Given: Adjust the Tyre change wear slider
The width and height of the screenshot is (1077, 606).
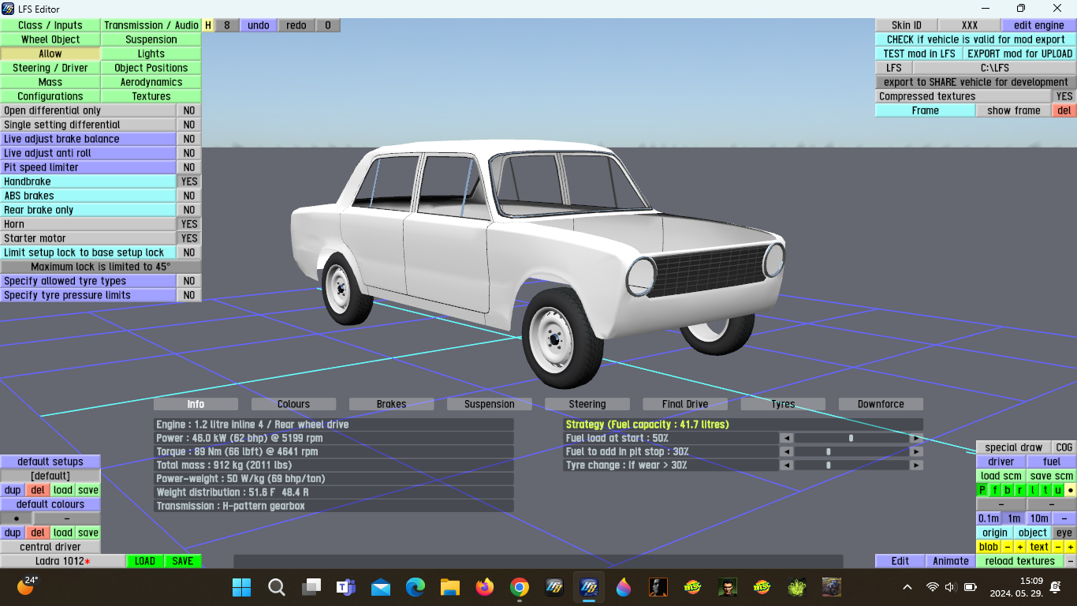Looking at the screenshot, I should click(852, 466).
